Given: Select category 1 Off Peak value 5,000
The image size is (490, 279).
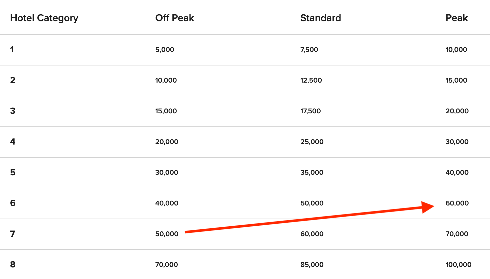Looking at the screenshot, I should [x=165, y=50].
